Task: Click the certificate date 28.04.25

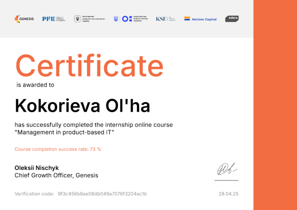Action: point(228,193)
